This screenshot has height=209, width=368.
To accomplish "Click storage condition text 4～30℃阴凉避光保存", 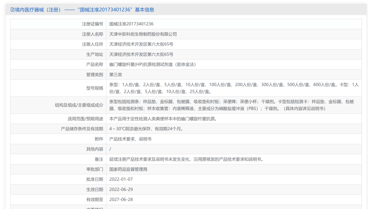I will tap(146, 129).
